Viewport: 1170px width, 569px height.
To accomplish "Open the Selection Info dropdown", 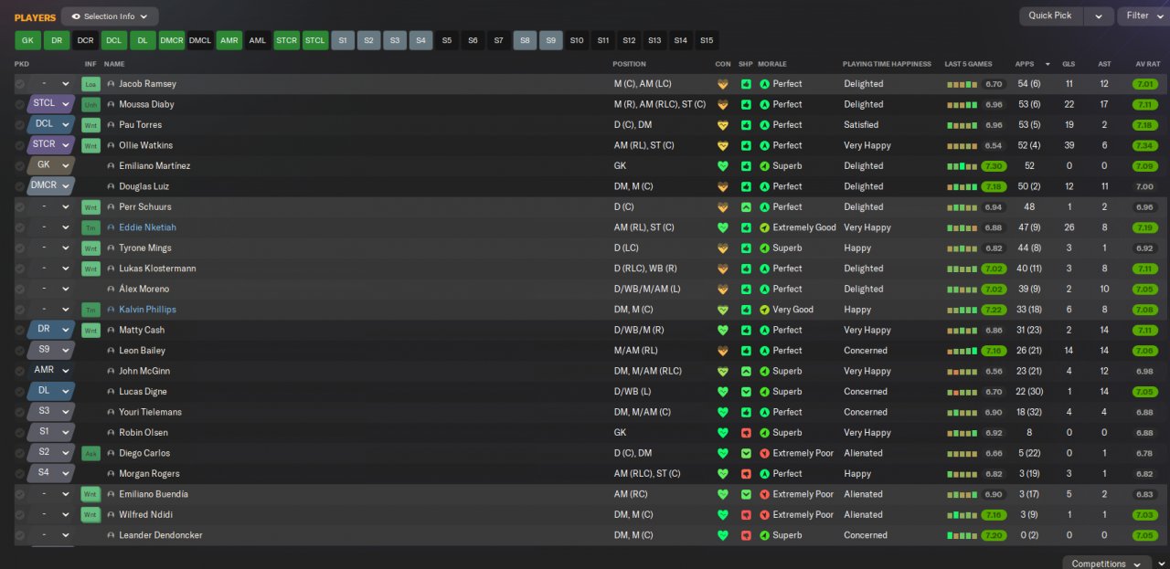I will pyautogui.click(x=110, y=16).
